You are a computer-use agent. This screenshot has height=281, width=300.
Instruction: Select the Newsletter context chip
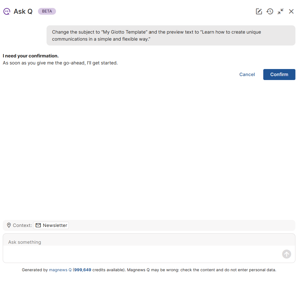[x=51, y=225]
